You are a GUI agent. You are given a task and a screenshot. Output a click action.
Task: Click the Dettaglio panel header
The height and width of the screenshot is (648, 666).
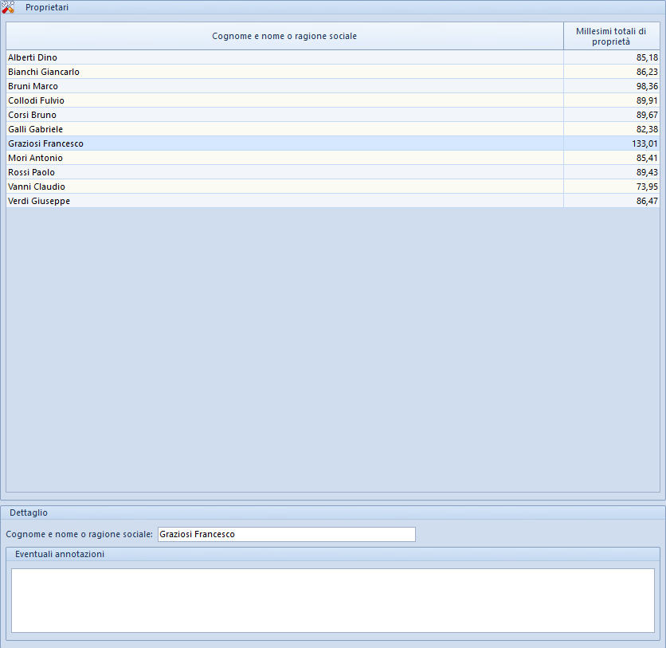tap(333, 513)
